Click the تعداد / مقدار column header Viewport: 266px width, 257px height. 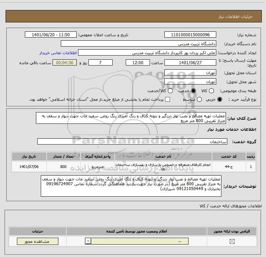pyautogui.click(x=63, y=156)
